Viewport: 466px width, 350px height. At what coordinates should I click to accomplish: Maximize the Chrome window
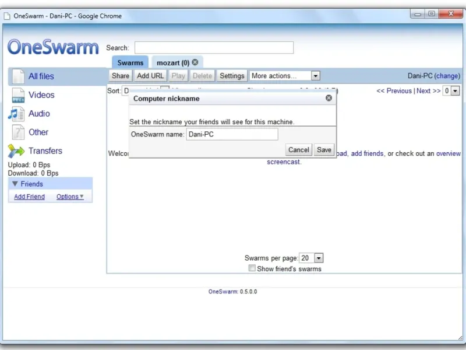[x=432, y=13]
